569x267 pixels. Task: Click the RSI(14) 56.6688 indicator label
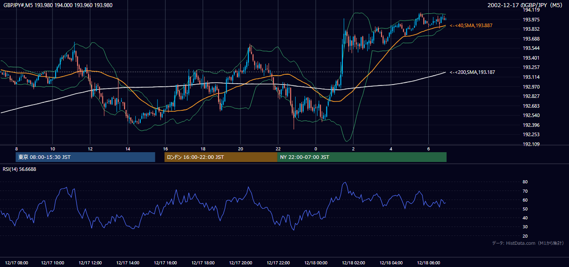click(x=20, y=169)
